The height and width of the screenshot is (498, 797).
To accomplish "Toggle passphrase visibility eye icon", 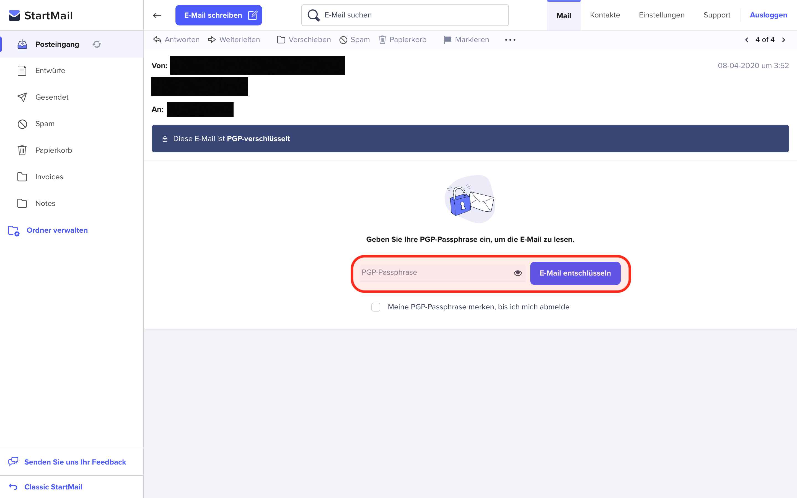I will tap(518, 273).
